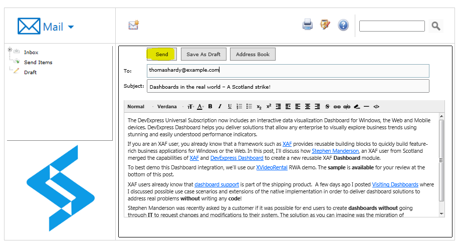Switch to HTML source view
Image resolution: width=459 pixels, height=249 pixels.
point(376,107)
